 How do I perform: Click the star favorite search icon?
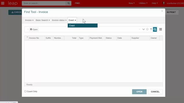147,29
